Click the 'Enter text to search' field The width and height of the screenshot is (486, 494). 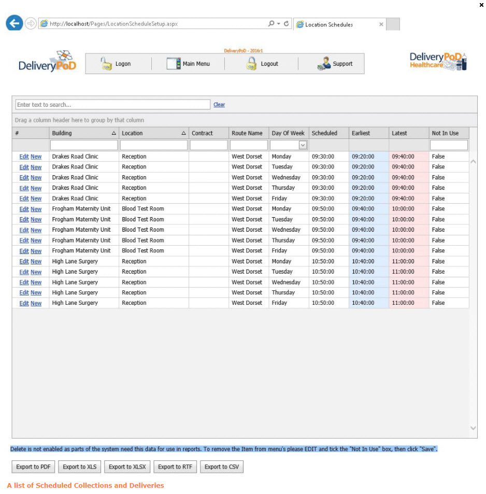click(x=112, y=105)
